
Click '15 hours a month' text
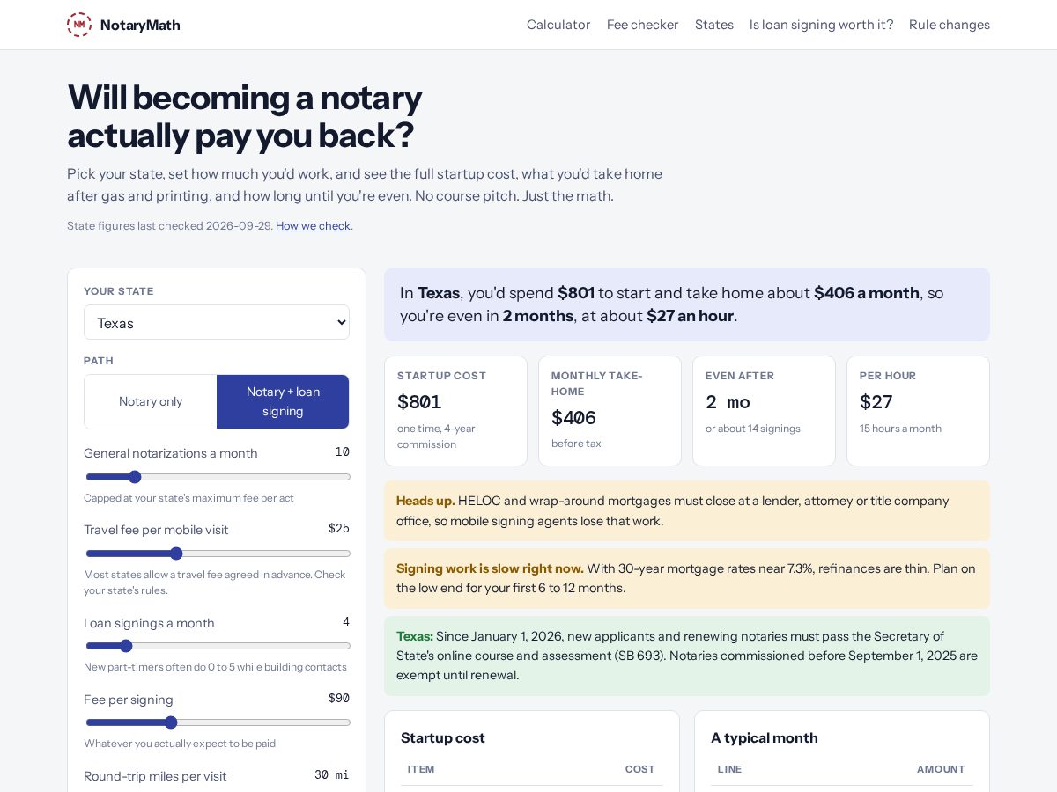click(900, 429)
